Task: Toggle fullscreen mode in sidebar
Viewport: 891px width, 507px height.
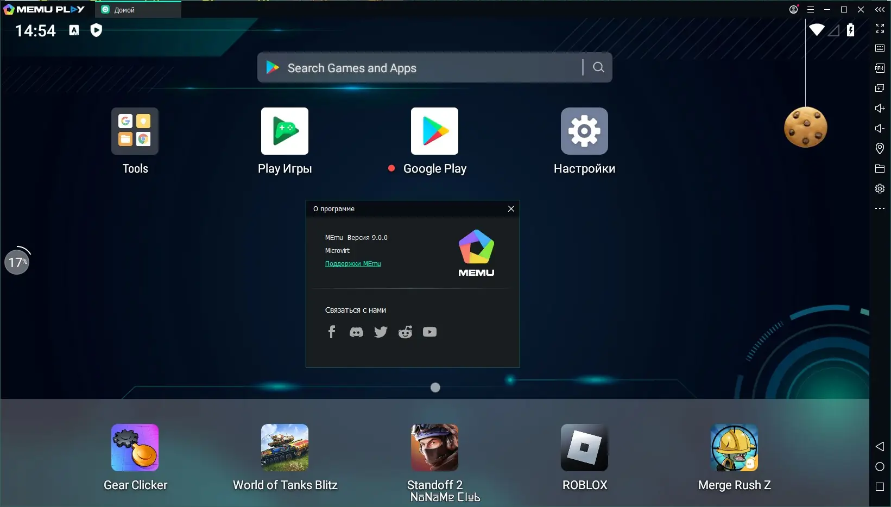Action: click(x=880, y=28)
